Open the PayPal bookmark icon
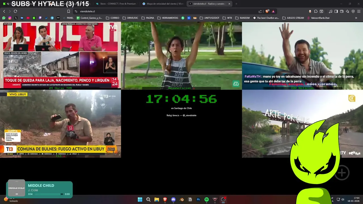The height and width of the screenshot is (204, 363). (x=46, y=18)
